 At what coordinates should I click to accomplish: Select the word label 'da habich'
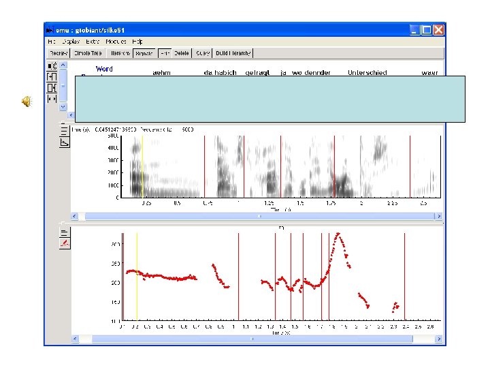click(x=220, y=73)
